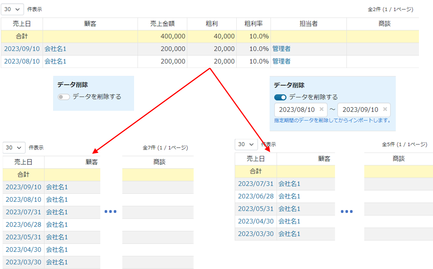Open 会社名1 on the 2023/07/31 row, 全7件 table
This screenshot has height=269, width=433.
[57, 212]
